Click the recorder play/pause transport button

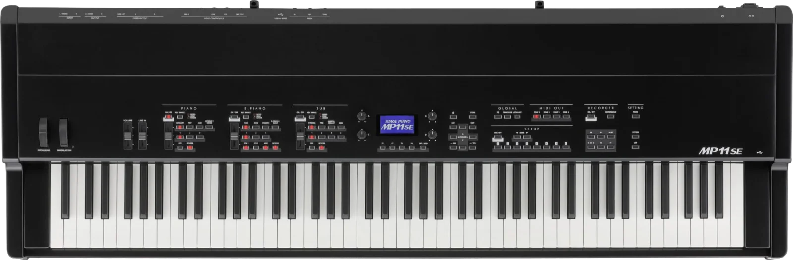coord(611,137)
